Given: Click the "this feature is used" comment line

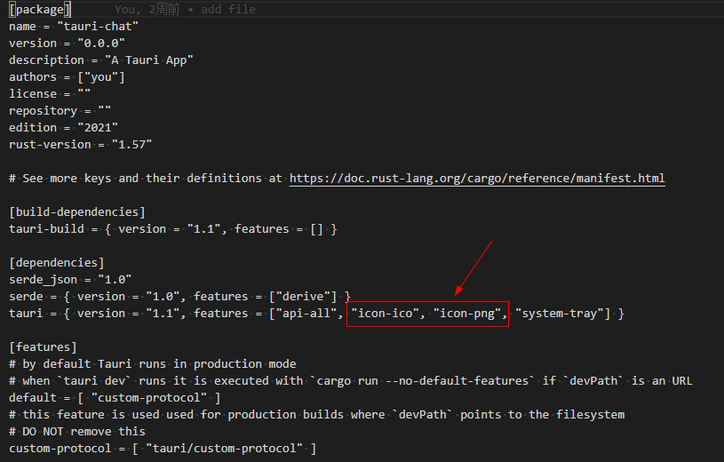Looking at the screenshot, I should point(317,414).
